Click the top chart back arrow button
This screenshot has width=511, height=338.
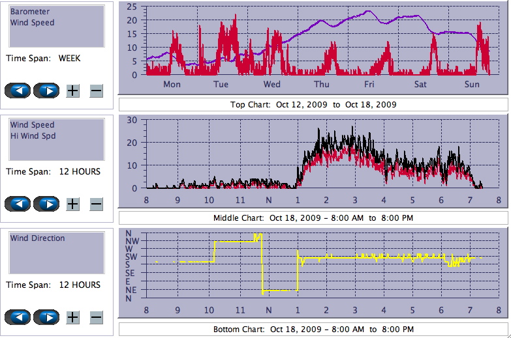(18, 91)
